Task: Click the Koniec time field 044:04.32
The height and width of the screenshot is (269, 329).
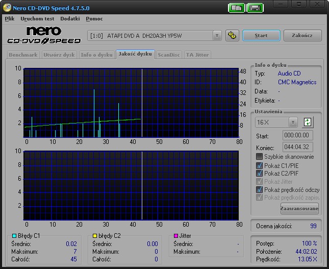Action: point(297,147)
